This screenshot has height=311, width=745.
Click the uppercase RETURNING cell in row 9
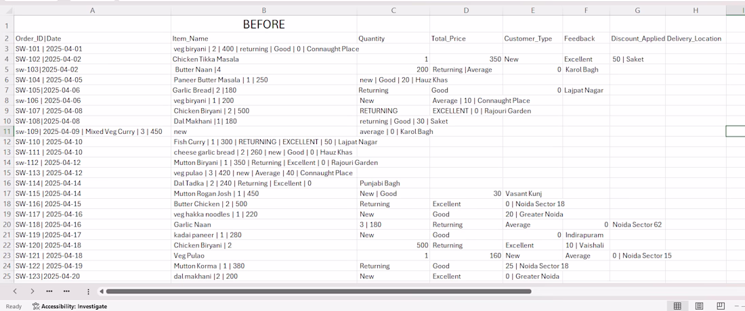(393, 111)
